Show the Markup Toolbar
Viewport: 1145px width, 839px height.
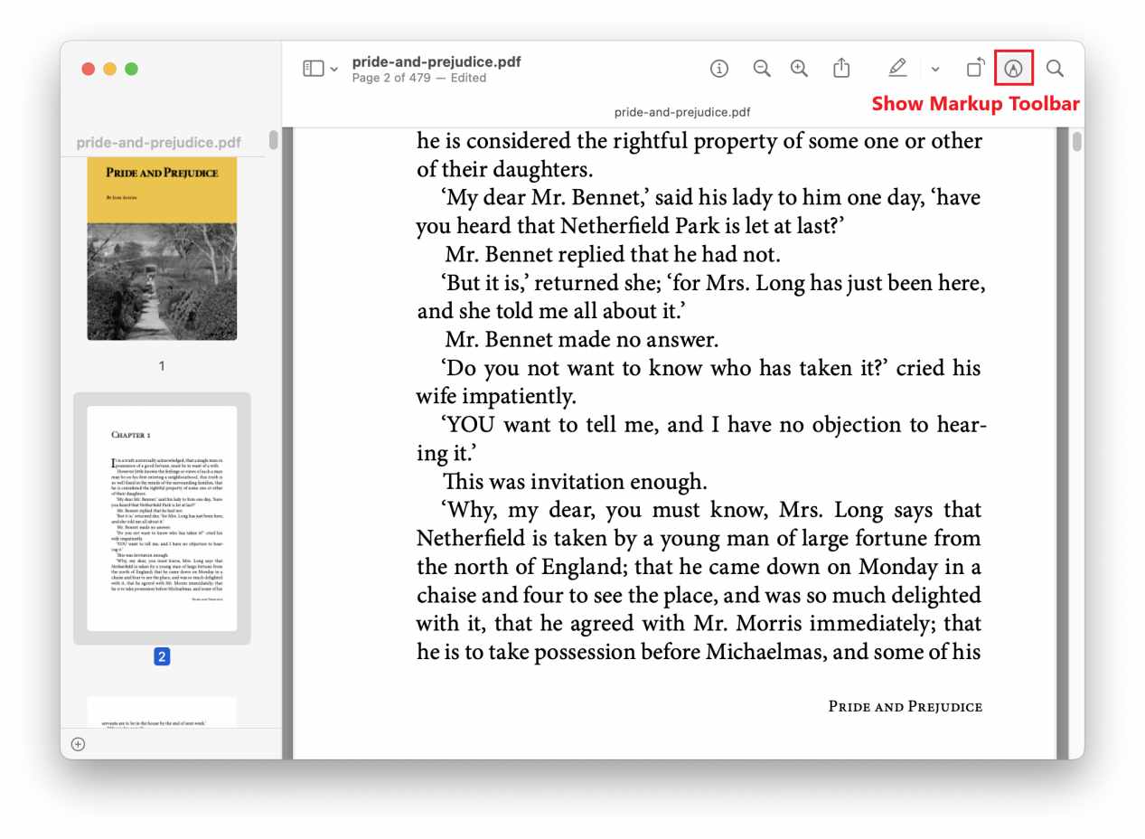click(1013, 67)
